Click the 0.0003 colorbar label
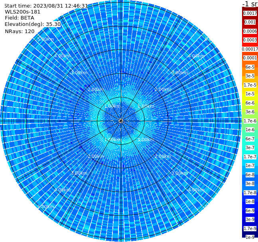The image size is (258, 242). click(250, 40)
